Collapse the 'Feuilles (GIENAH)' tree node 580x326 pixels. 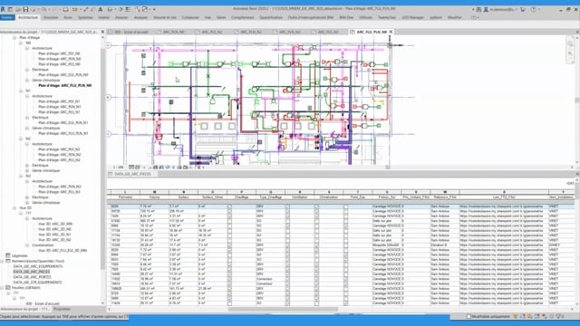[x=2, y=288]
